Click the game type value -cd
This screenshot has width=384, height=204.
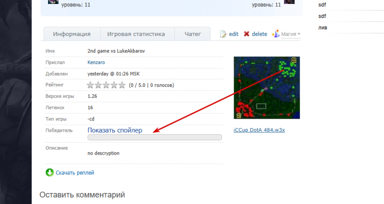point(91,119)
